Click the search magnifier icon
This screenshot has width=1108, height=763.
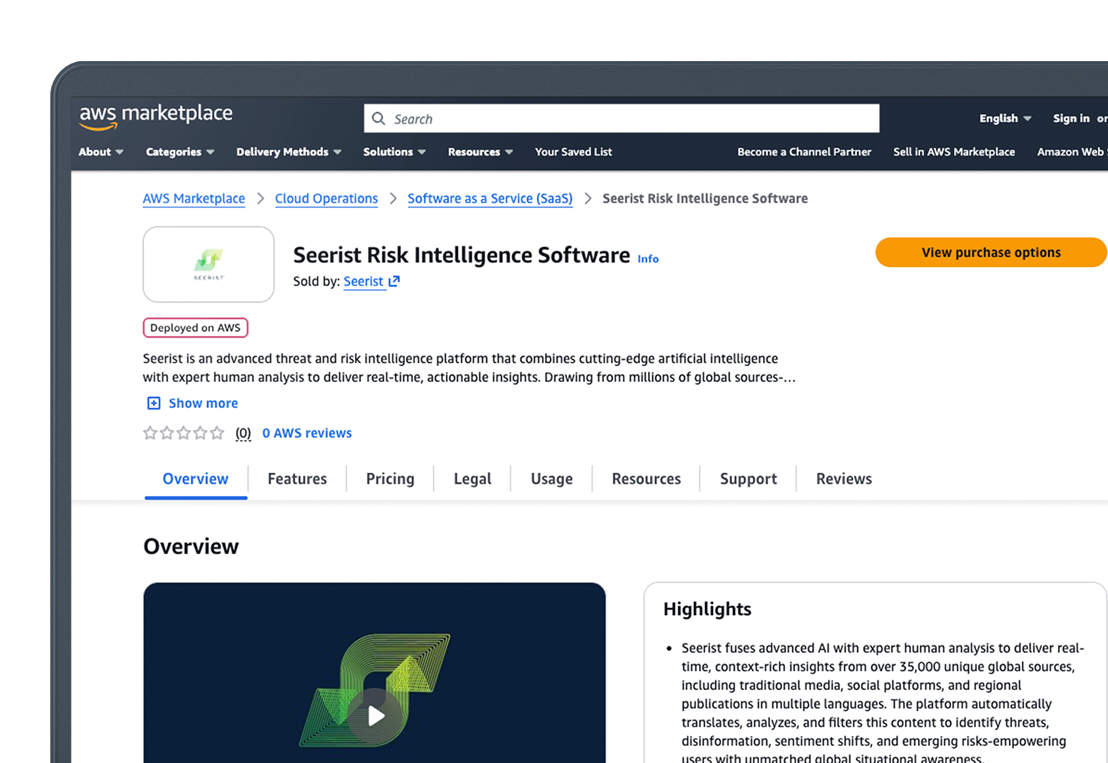[x=379, y=118]
